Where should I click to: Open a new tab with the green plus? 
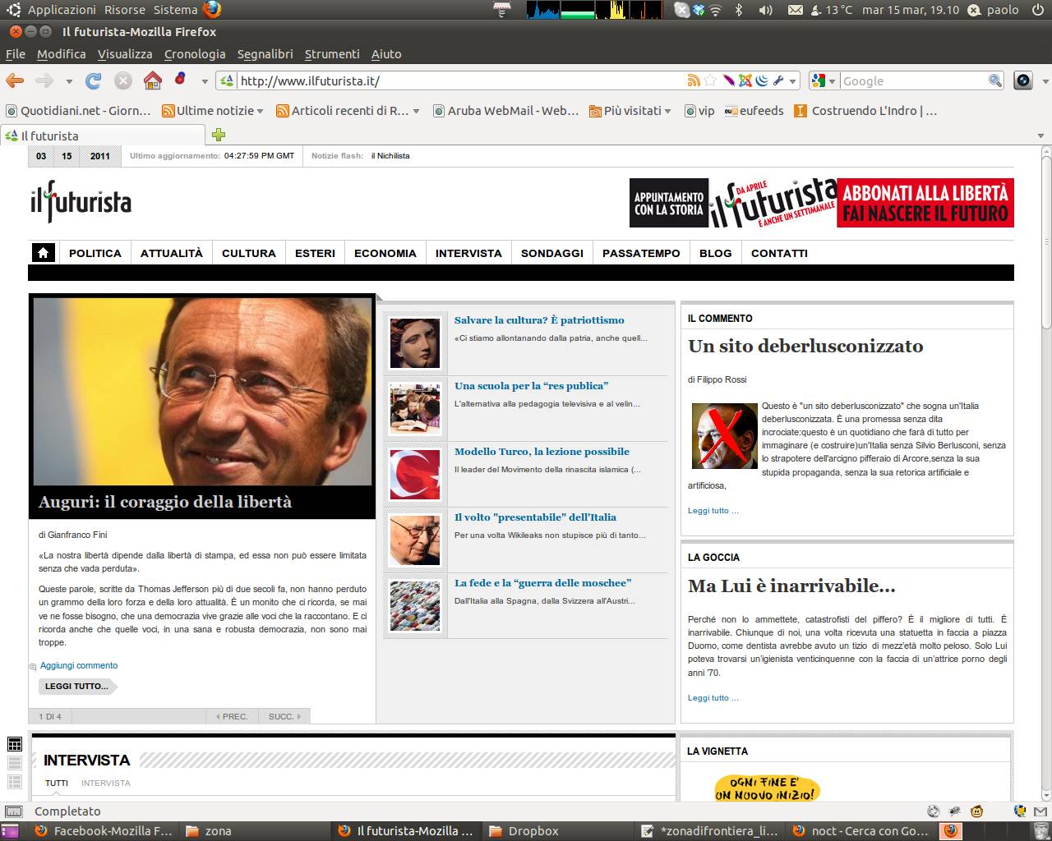219,135
